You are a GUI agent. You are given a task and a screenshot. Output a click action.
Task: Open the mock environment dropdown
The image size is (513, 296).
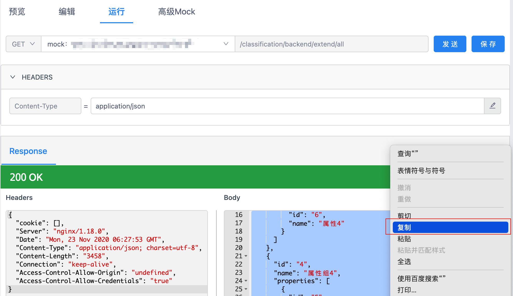226,44
